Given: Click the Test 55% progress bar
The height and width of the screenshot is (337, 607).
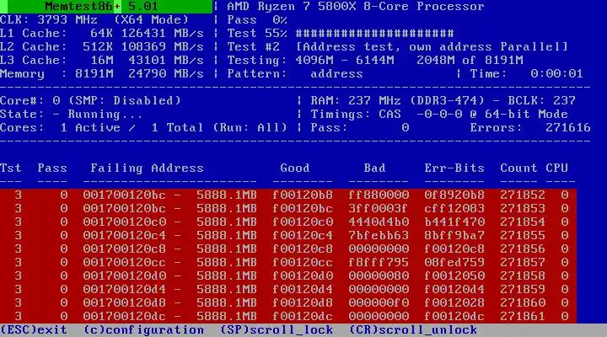Looking at the screenshot, I should click(x=374, y=33).
